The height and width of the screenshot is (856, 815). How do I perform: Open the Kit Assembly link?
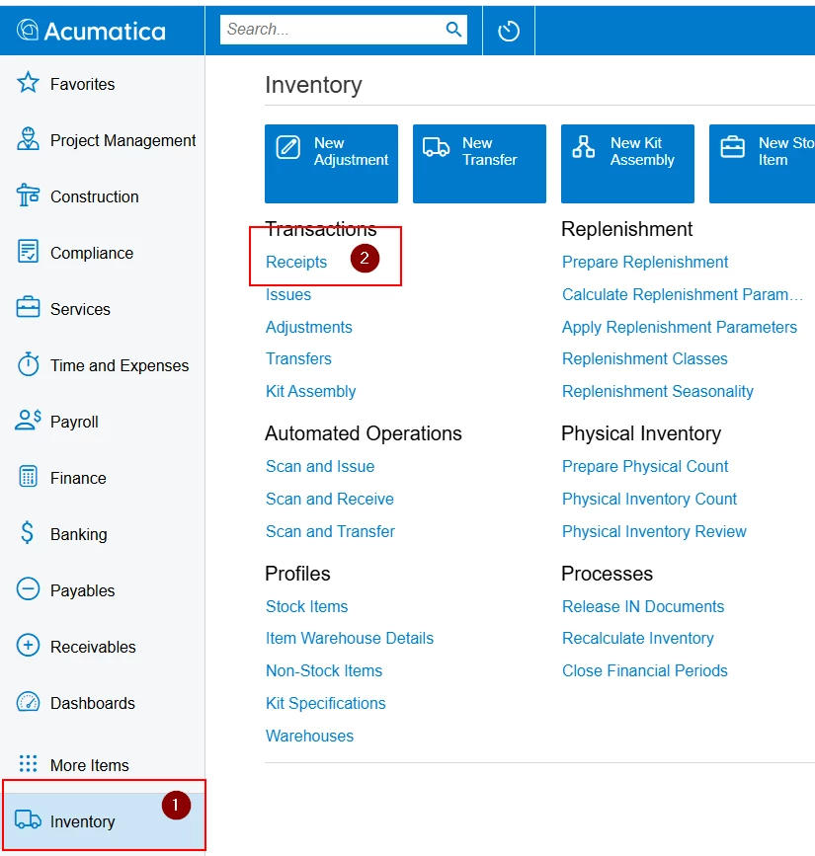click(x=311, y=391)
